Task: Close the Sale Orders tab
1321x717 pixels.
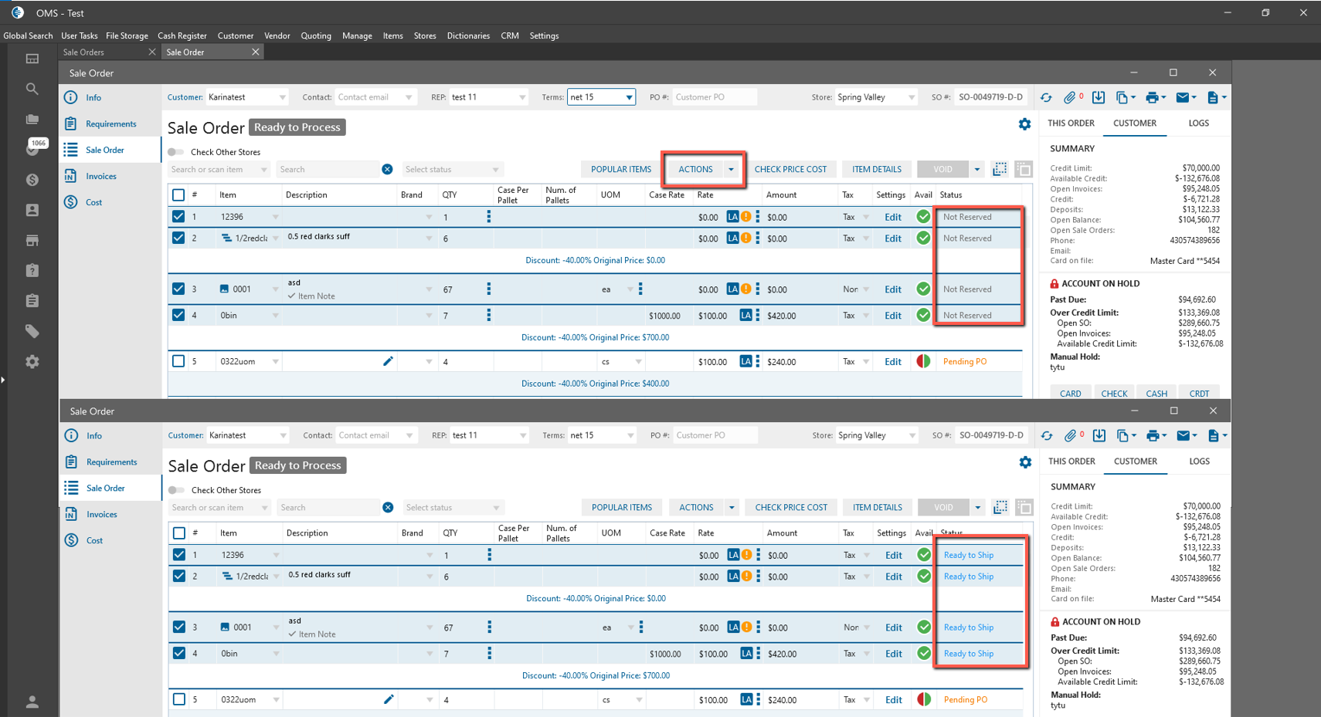Action: pos(151,52)
